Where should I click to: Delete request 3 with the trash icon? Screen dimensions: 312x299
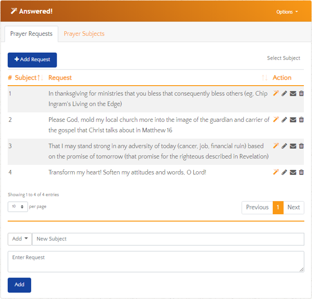301,146
